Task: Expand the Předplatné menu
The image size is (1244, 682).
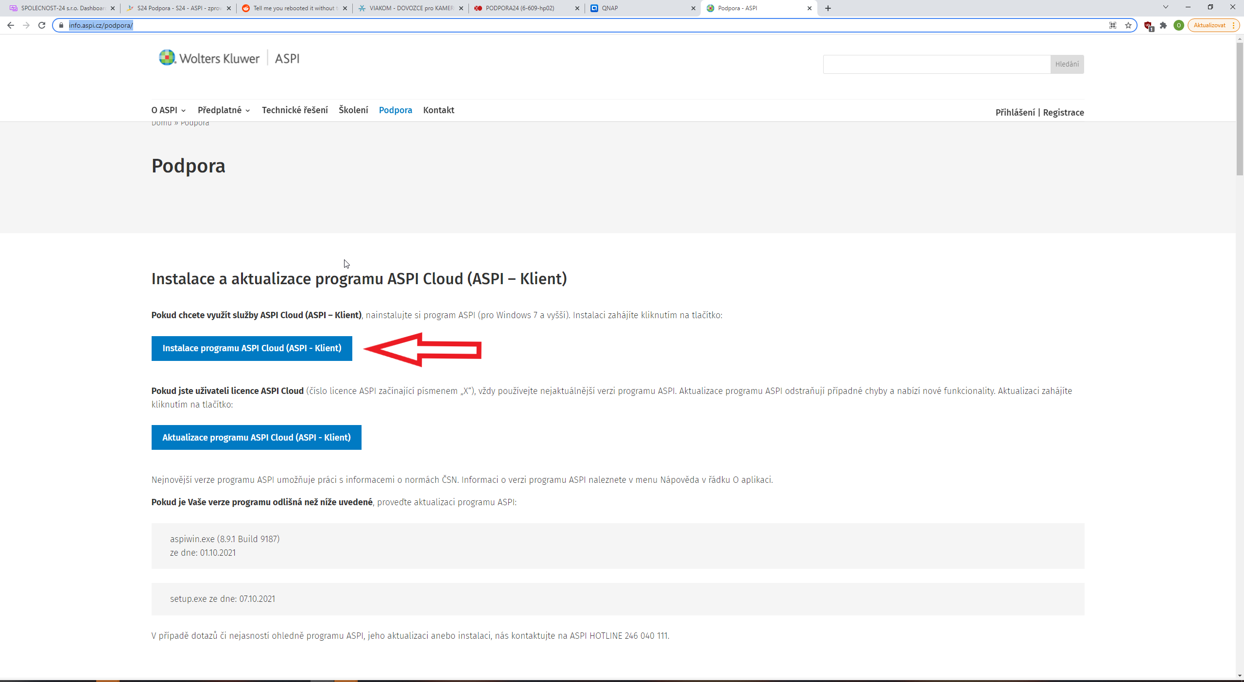Action: tap(224, 110)
